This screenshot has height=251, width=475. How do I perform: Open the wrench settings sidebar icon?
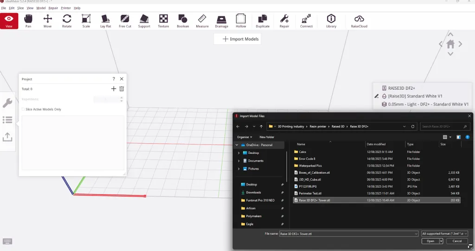click(7, 103)
